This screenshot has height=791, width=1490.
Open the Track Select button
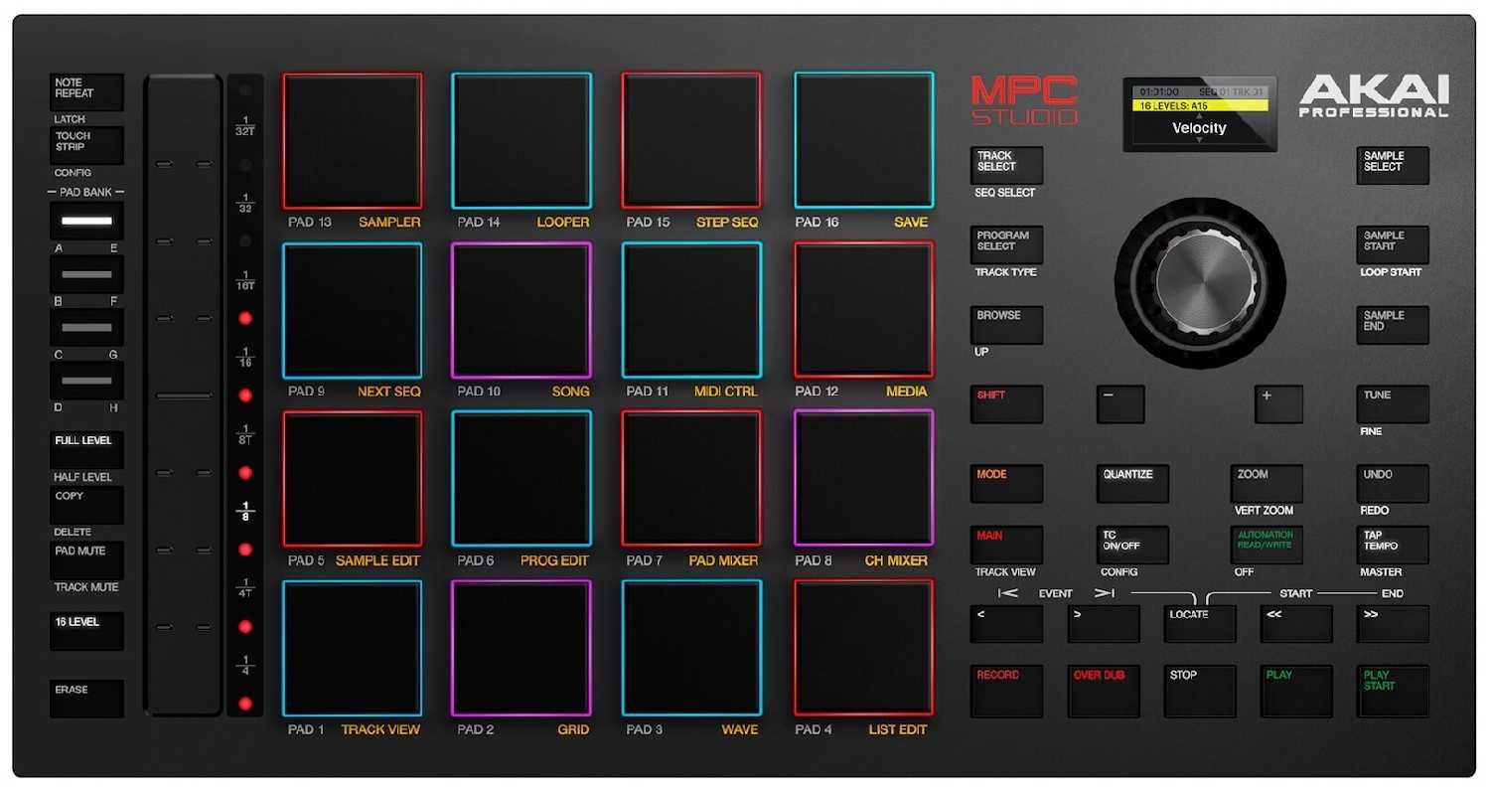point(1006,165)
